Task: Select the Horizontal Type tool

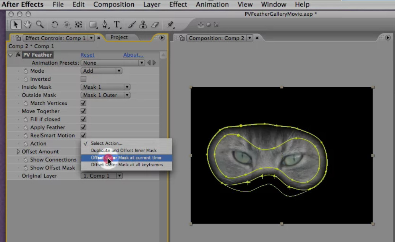Action: pyautogui.click(x=117, y=25)
